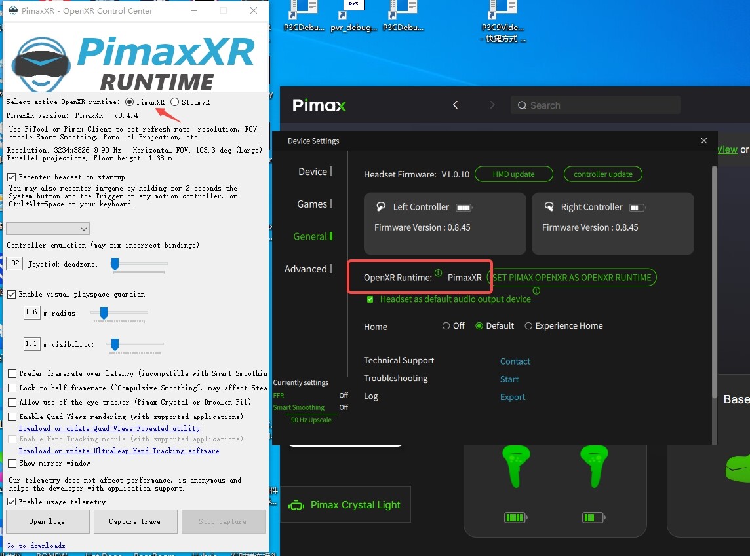
Task: Enable Quad Views rendering checkbox
Action: 12,417
